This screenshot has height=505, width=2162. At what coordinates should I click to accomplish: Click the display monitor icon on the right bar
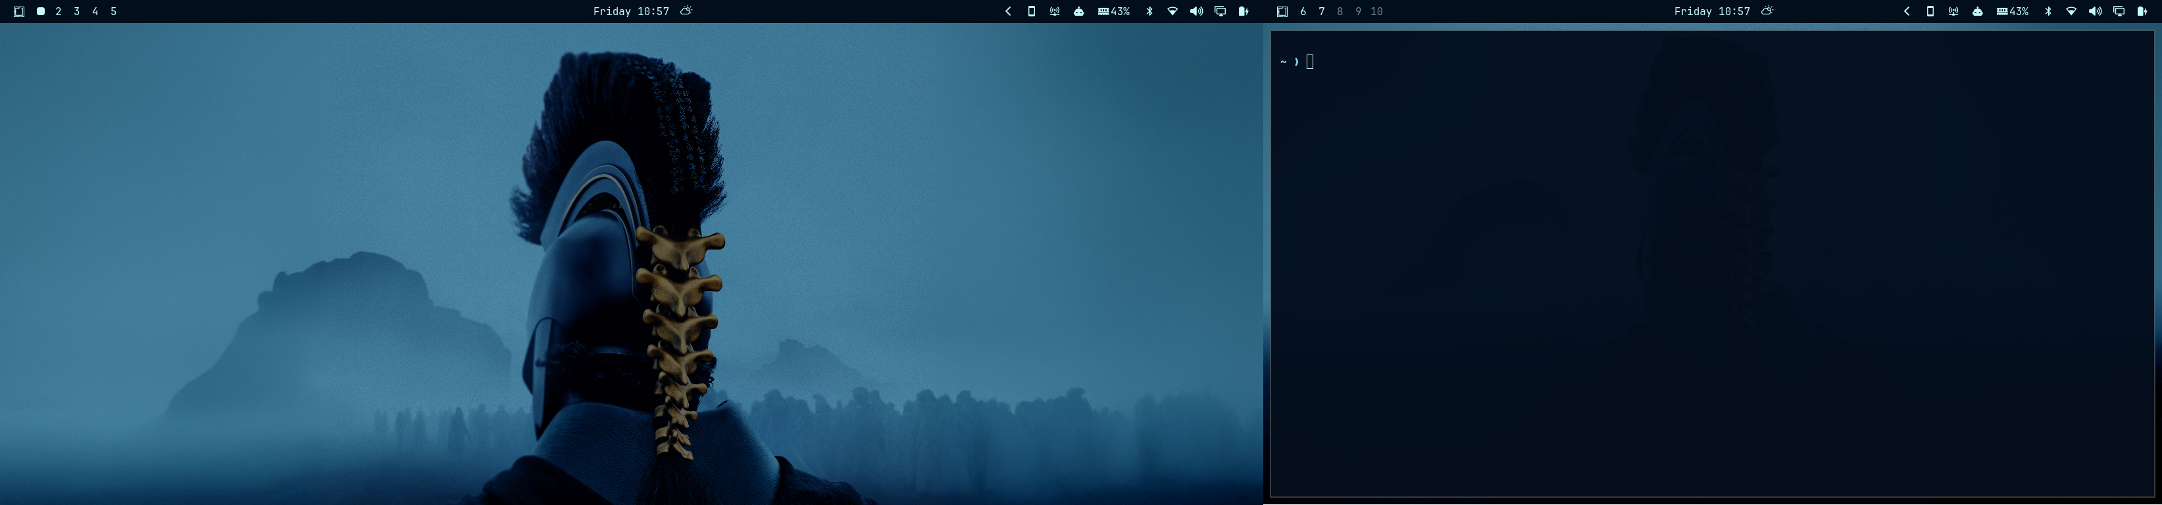click(x=2119, y=12)
